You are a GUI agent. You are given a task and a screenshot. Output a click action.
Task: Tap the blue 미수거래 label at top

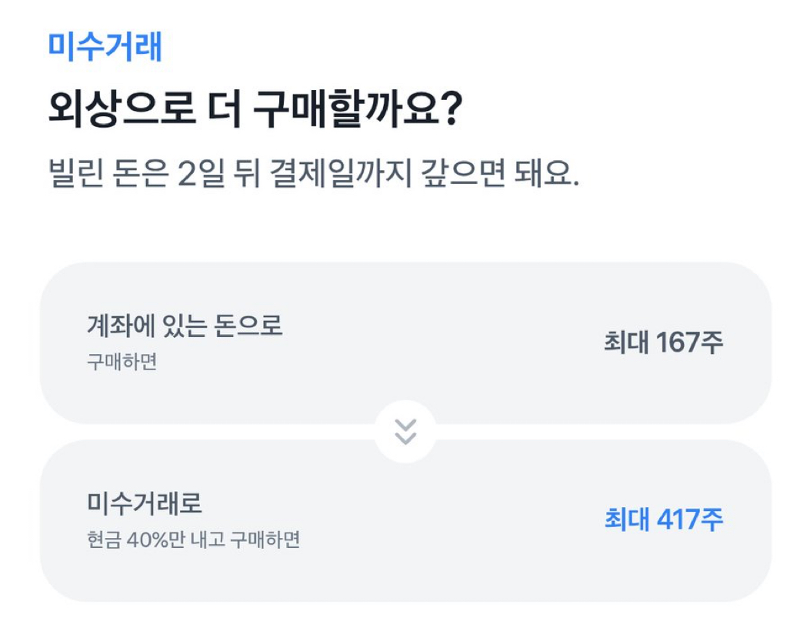105,46
